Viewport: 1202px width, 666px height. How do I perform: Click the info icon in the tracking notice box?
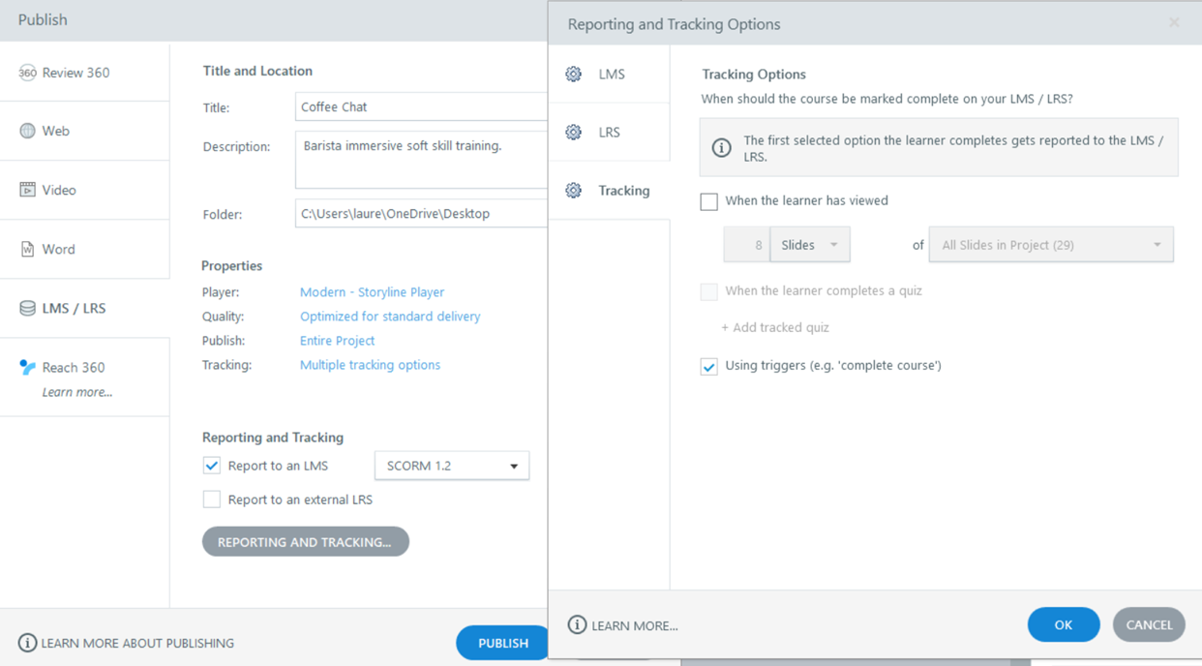pyautogui.click(x=721, y=147)
